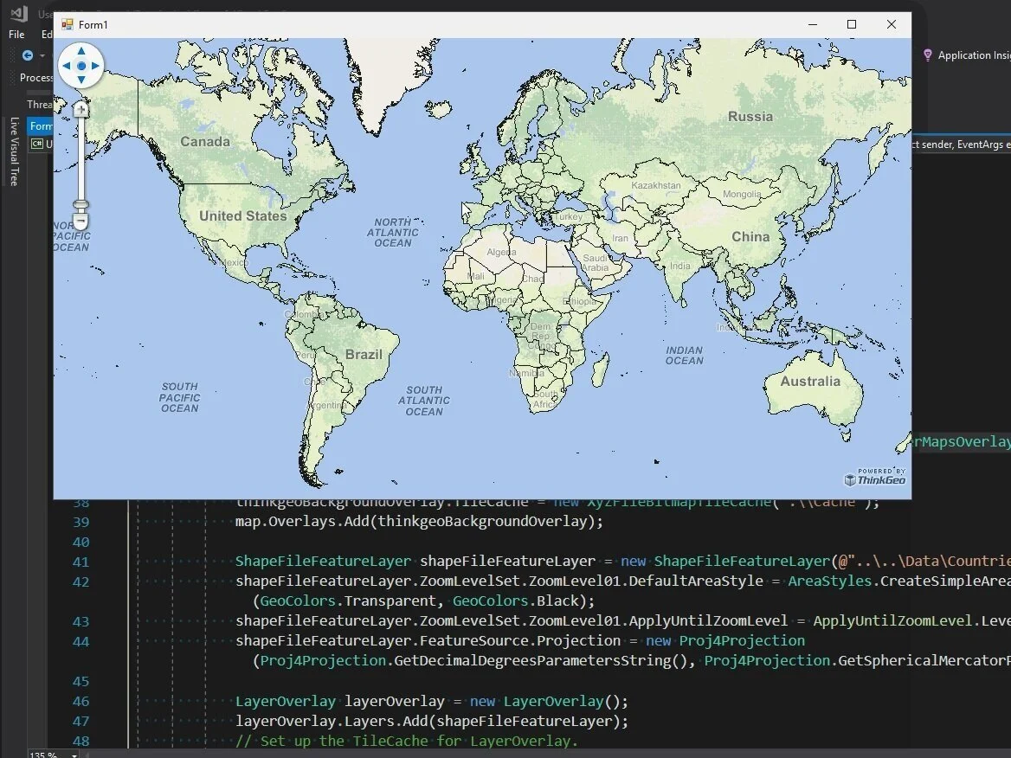The image size is (1011, 758).
Task: Click the United States label on map
Action: coord(243,216)
